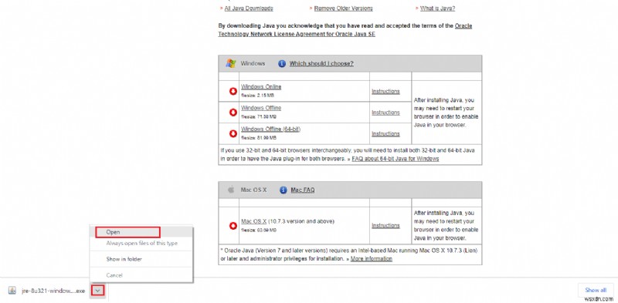Viewport: 618px width, 303px height.
Task: Click the Apple logo icon in Mac OS X header
Action: 231,190
